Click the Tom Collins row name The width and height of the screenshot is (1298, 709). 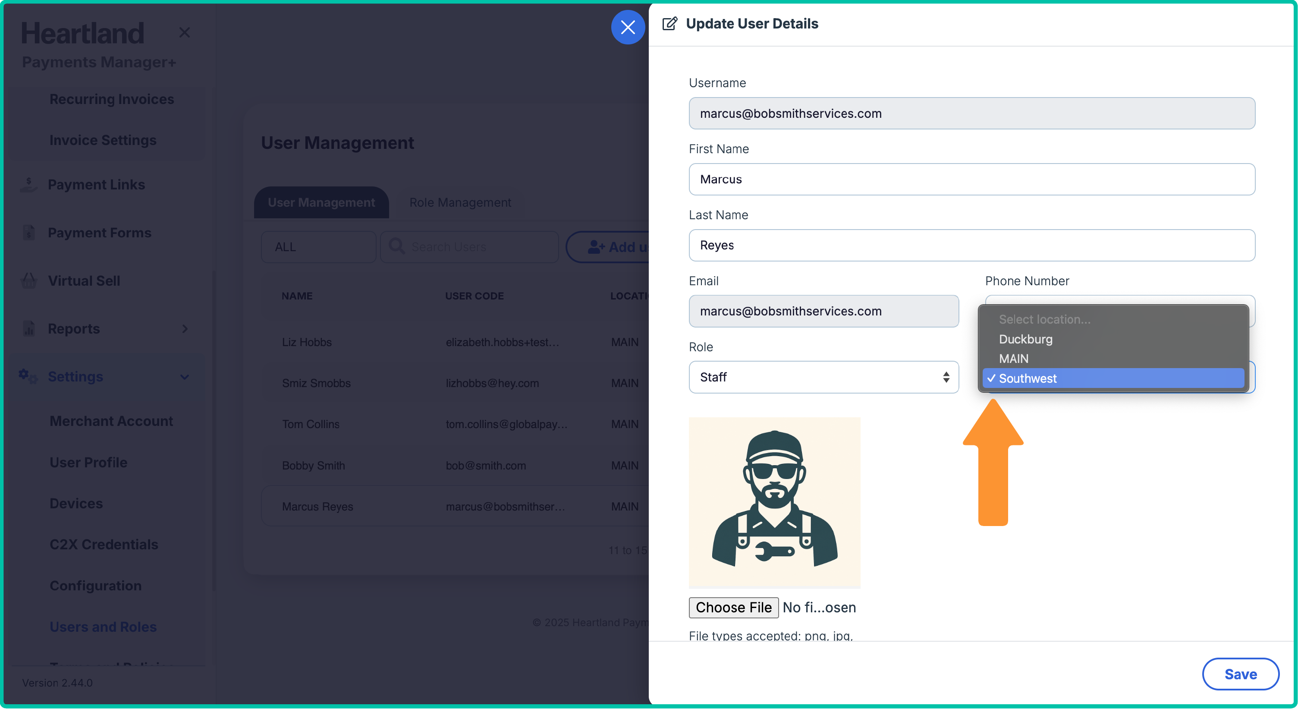311,424
